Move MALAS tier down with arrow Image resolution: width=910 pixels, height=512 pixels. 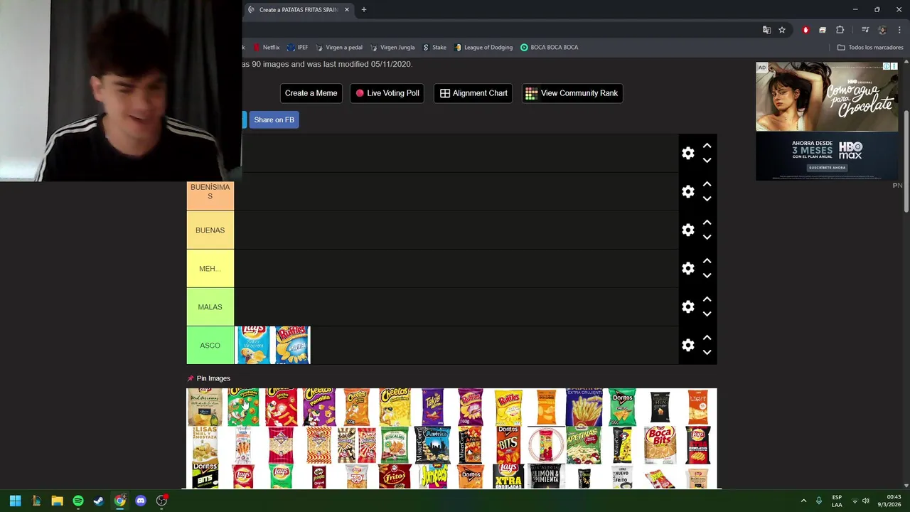coord(707,314)
